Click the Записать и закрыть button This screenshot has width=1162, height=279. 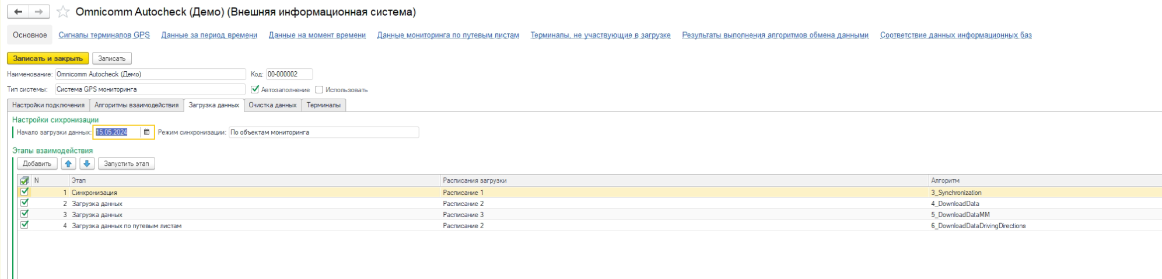pyautogui.click(x=48, y=58)
